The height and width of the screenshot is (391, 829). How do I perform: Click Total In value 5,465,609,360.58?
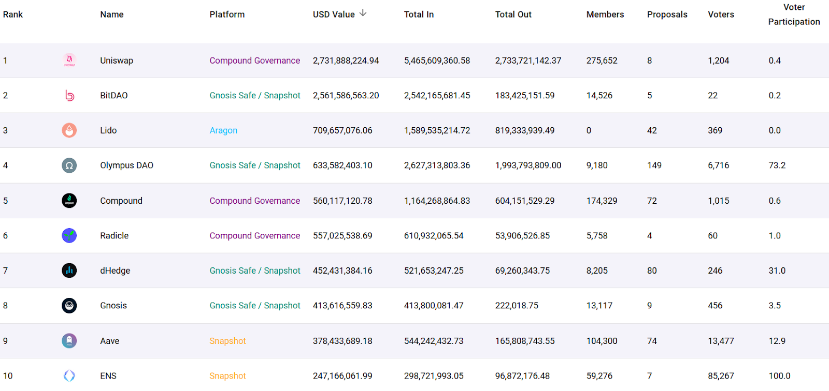tap(437, 61)
